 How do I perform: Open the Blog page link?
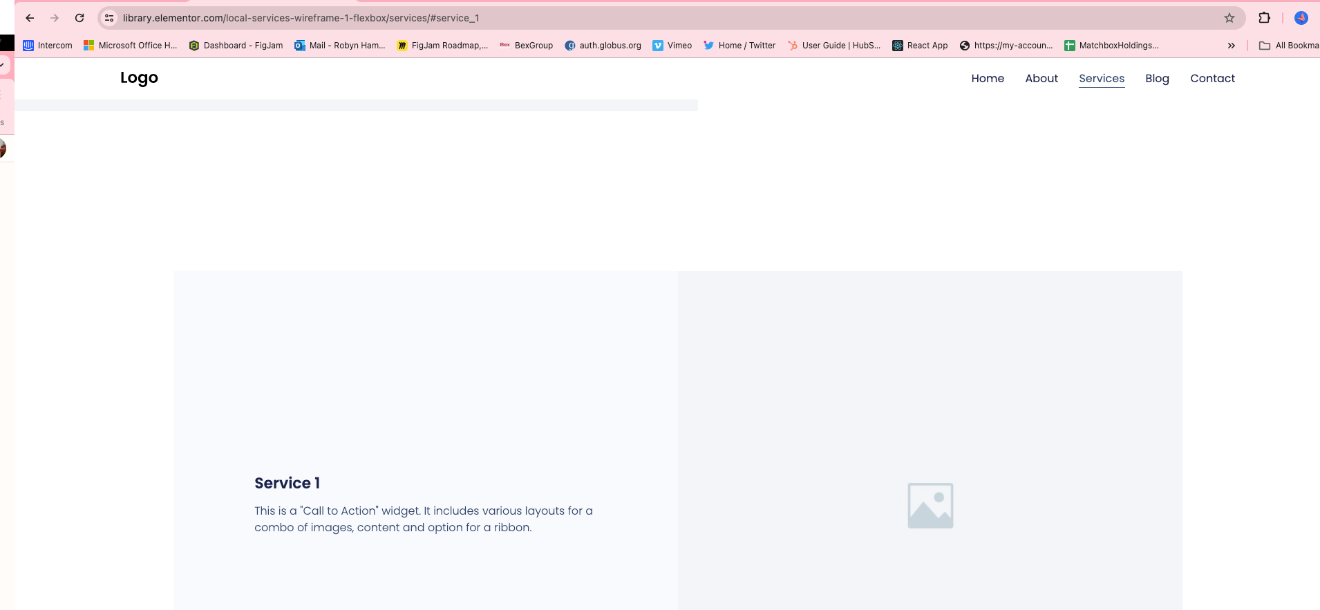[1156, 79]
